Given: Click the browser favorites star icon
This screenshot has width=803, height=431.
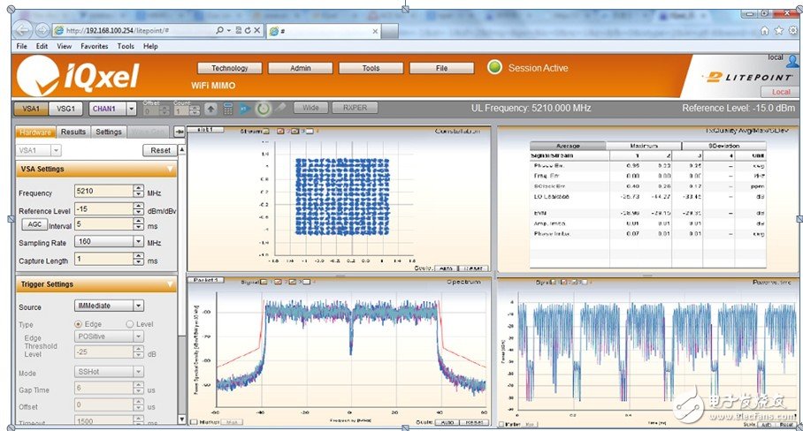Looking at the screenshot, I should point(779,30).
